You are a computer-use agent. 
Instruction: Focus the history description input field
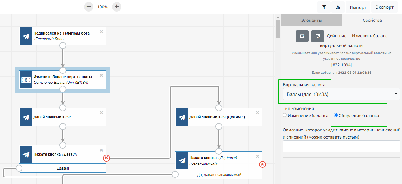pos(341,146)
